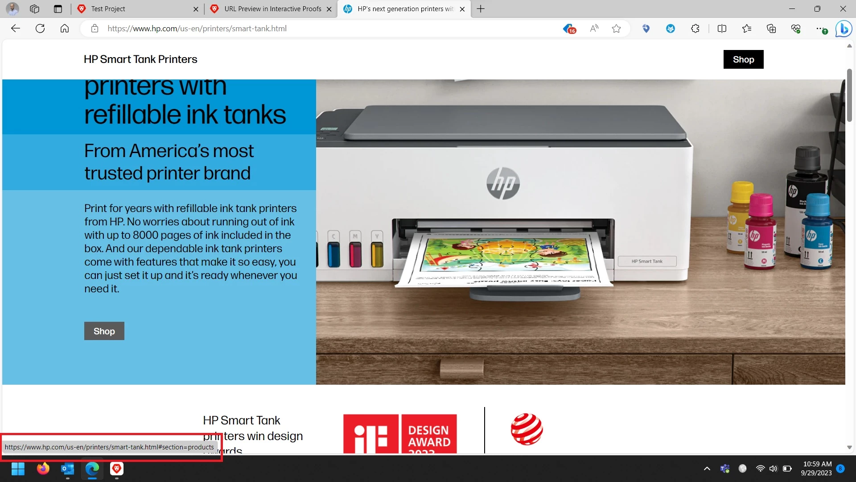Open the Extensions puzzle icon
Viewport: 856px width, 482px height.
[695, 29]
